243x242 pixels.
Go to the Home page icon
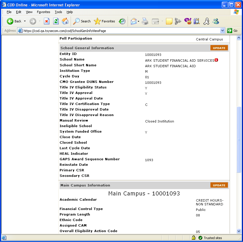(65, 21)
